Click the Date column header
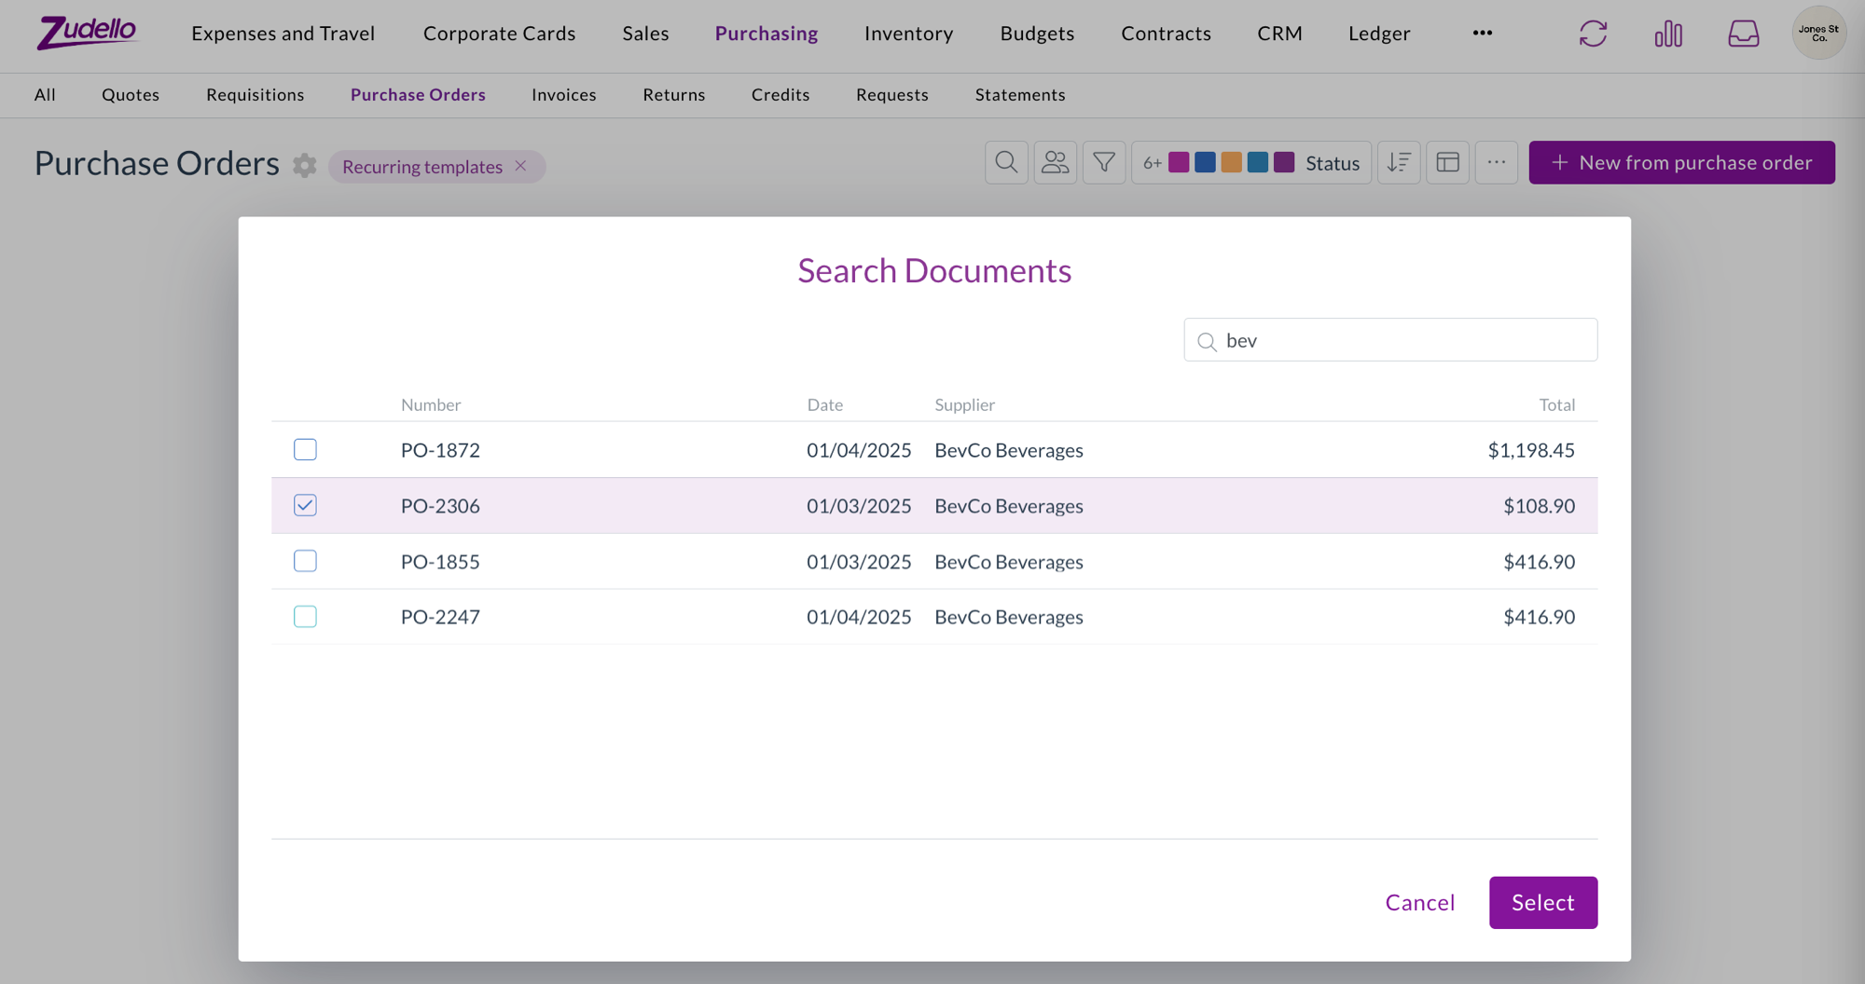This screenshot has width=1865, height=984. [x=825, y=404]
